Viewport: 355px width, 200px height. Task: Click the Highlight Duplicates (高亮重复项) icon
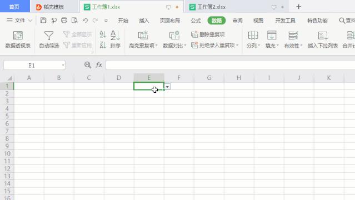143,36
